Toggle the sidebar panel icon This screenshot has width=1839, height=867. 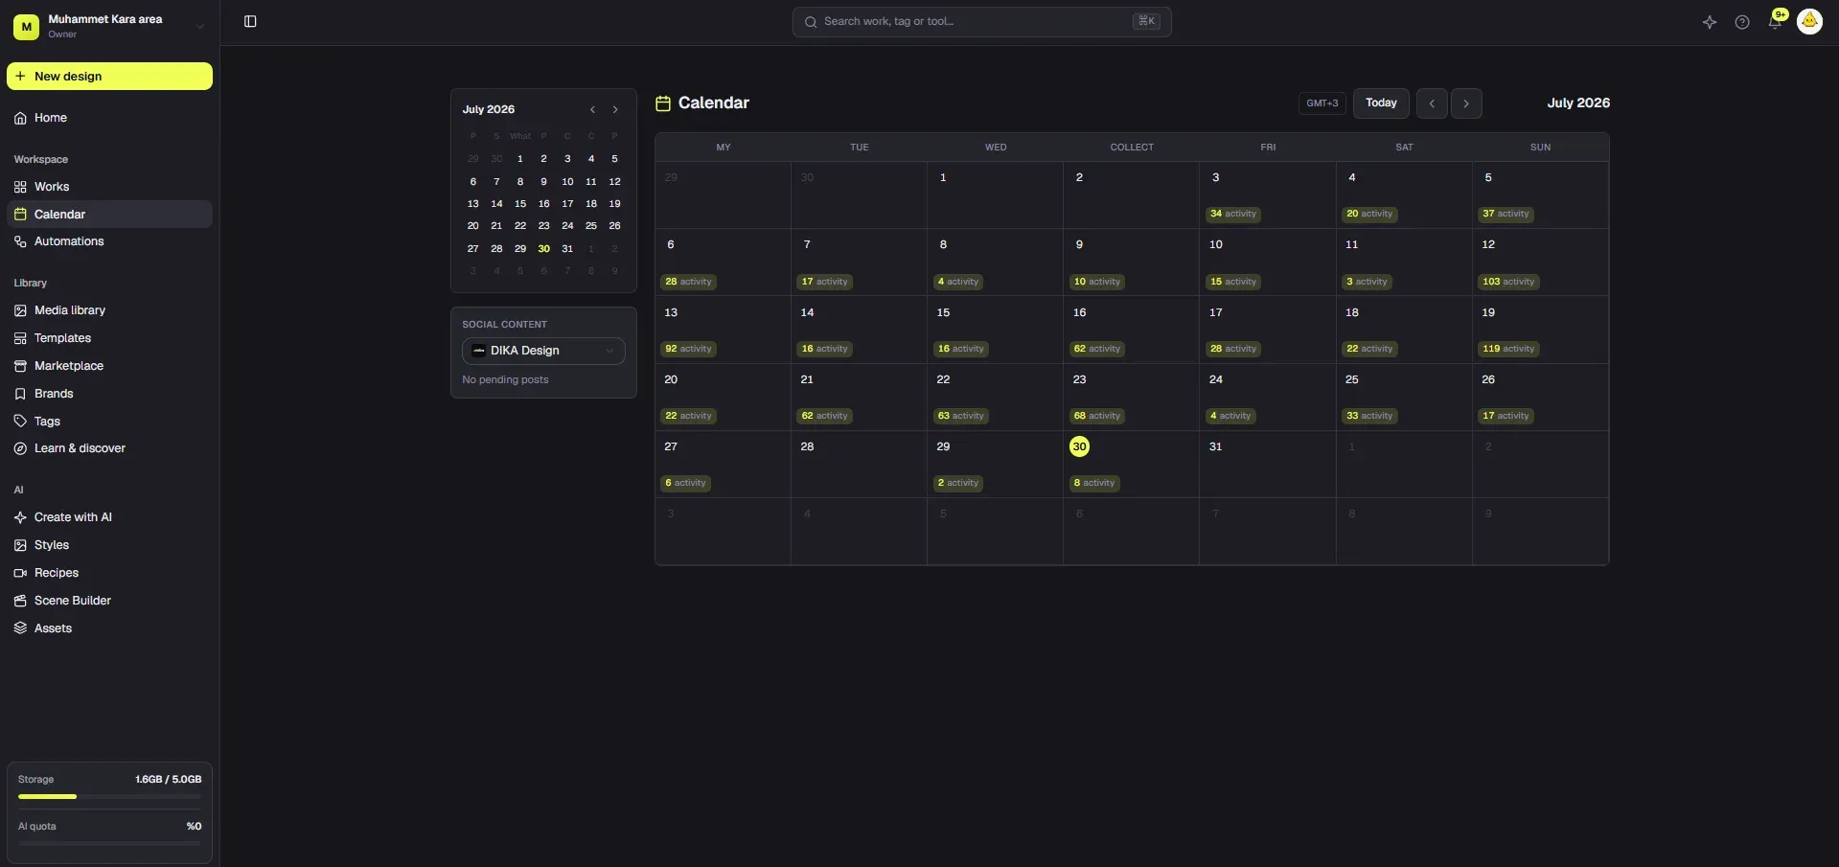click(x=250, y=22)
